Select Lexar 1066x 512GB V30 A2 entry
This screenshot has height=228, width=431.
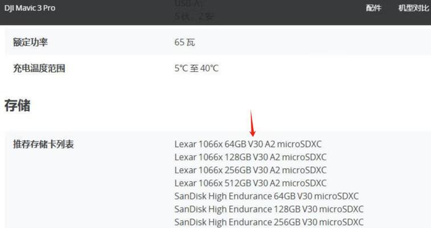click(250, 183)
